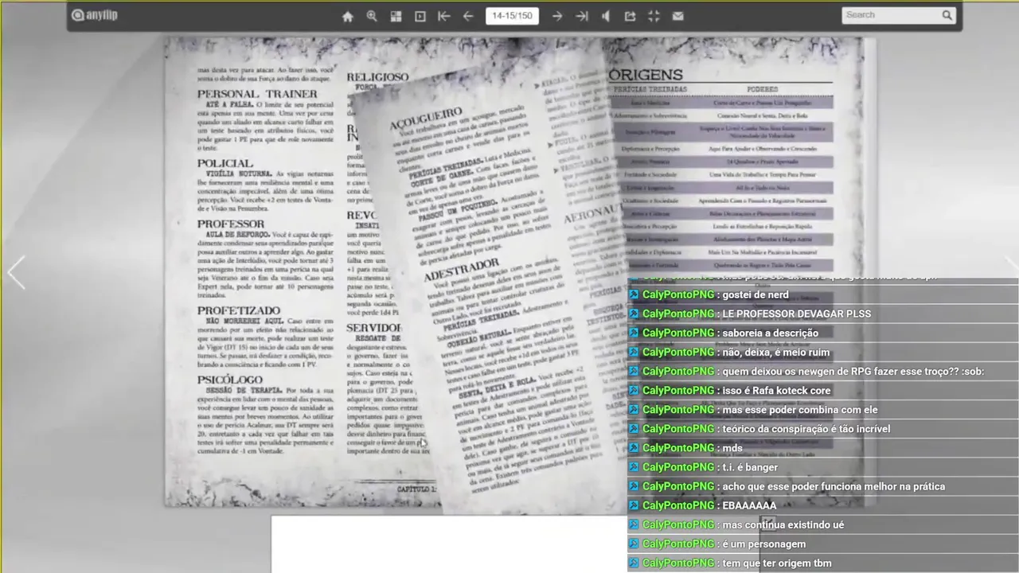1019x573 pixels.
Task: Click chat message 'mas continua existindo ué'
Action: (783, 524)
